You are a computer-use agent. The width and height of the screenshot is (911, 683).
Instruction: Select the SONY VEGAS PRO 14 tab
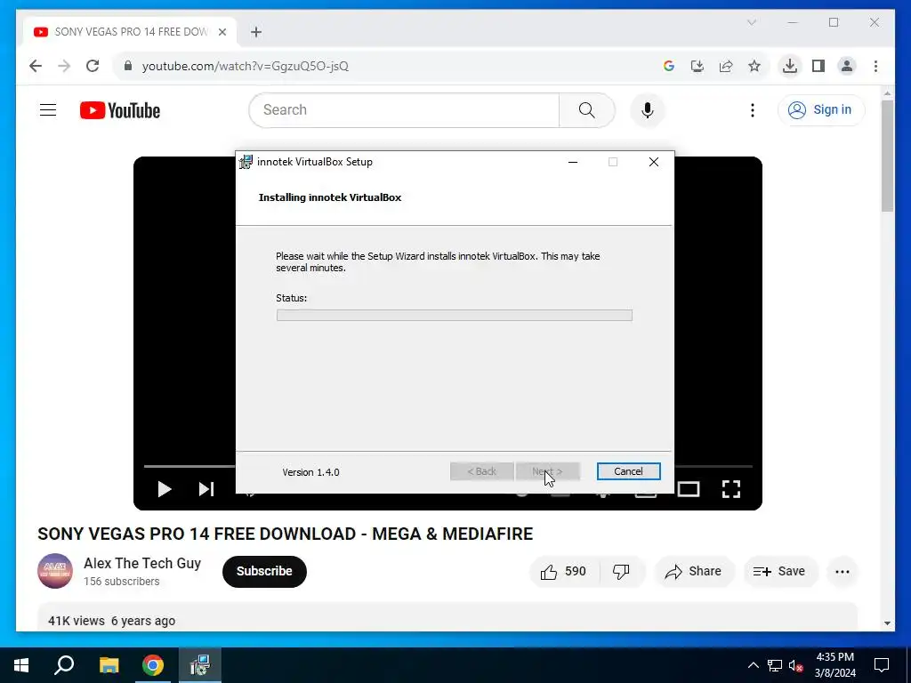pos(130,32)
